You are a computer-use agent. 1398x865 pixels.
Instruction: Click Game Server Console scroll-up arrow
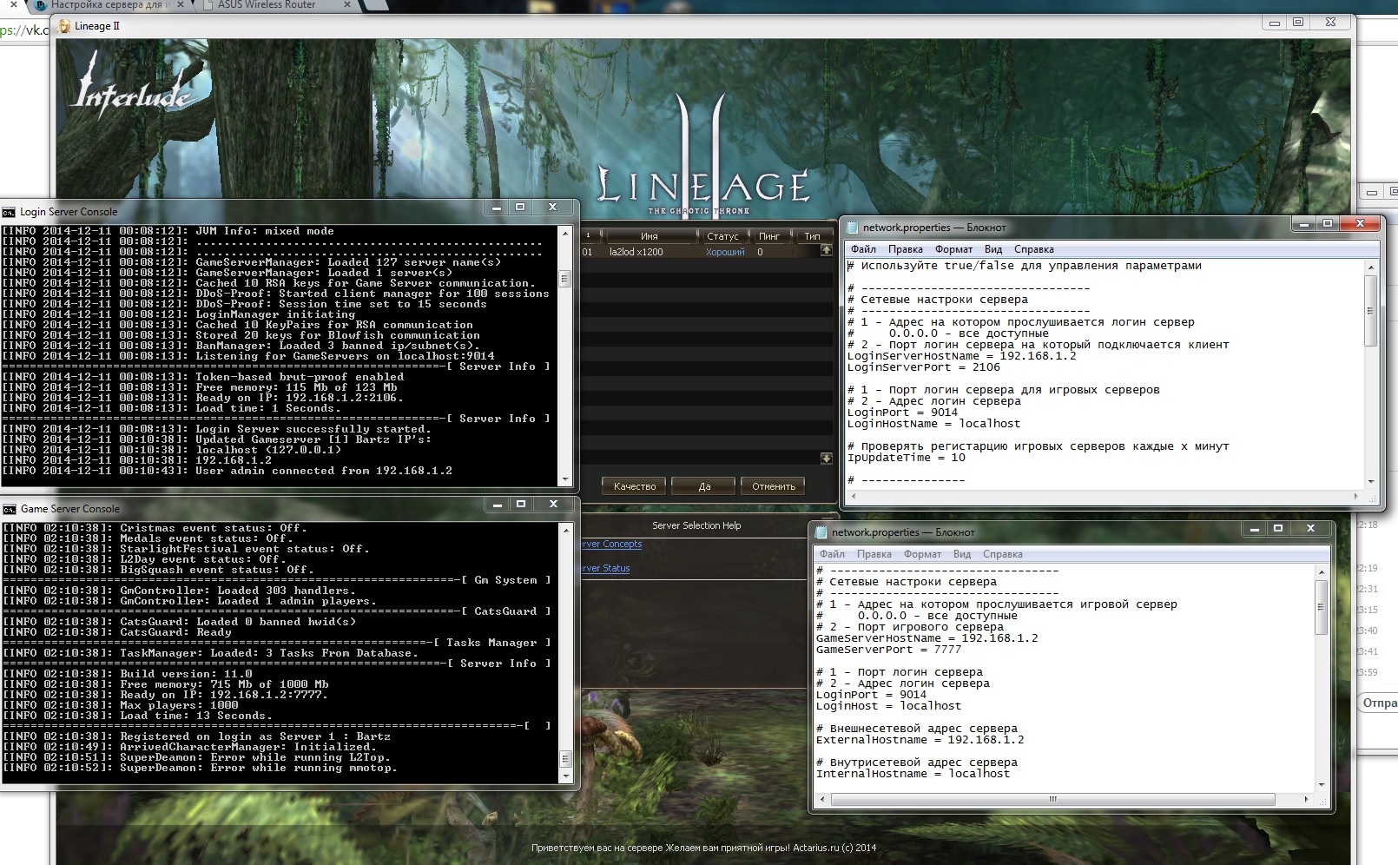pos(565,530)
